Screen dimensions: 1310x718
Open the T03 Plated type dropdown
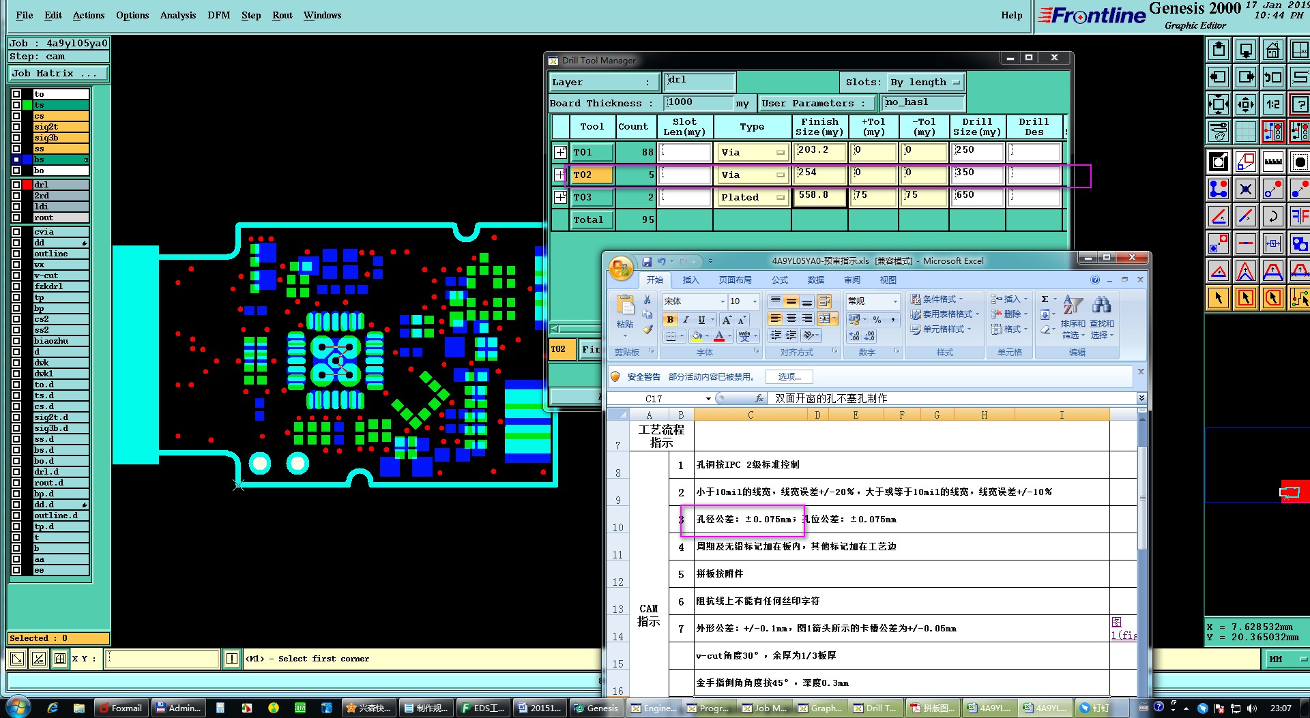tap(752, 198)
